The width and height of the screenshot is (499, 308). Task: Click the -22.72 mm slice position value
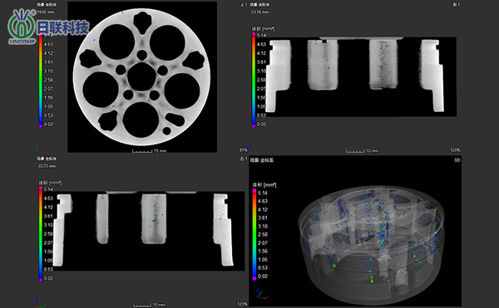coord(47,166)
